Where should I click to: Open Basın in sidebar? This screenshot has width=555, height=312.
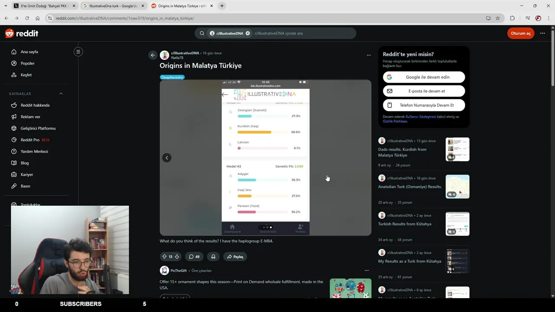(x=25, y=186)
